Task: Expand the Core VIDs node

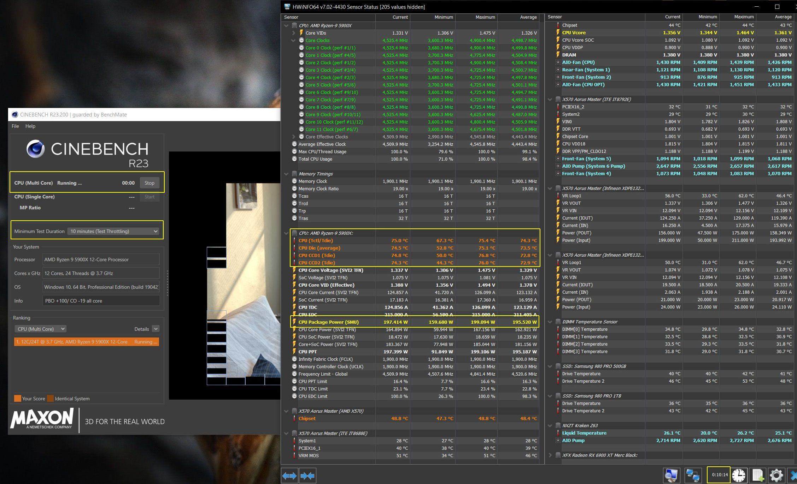Action: [x=294, y=33]
